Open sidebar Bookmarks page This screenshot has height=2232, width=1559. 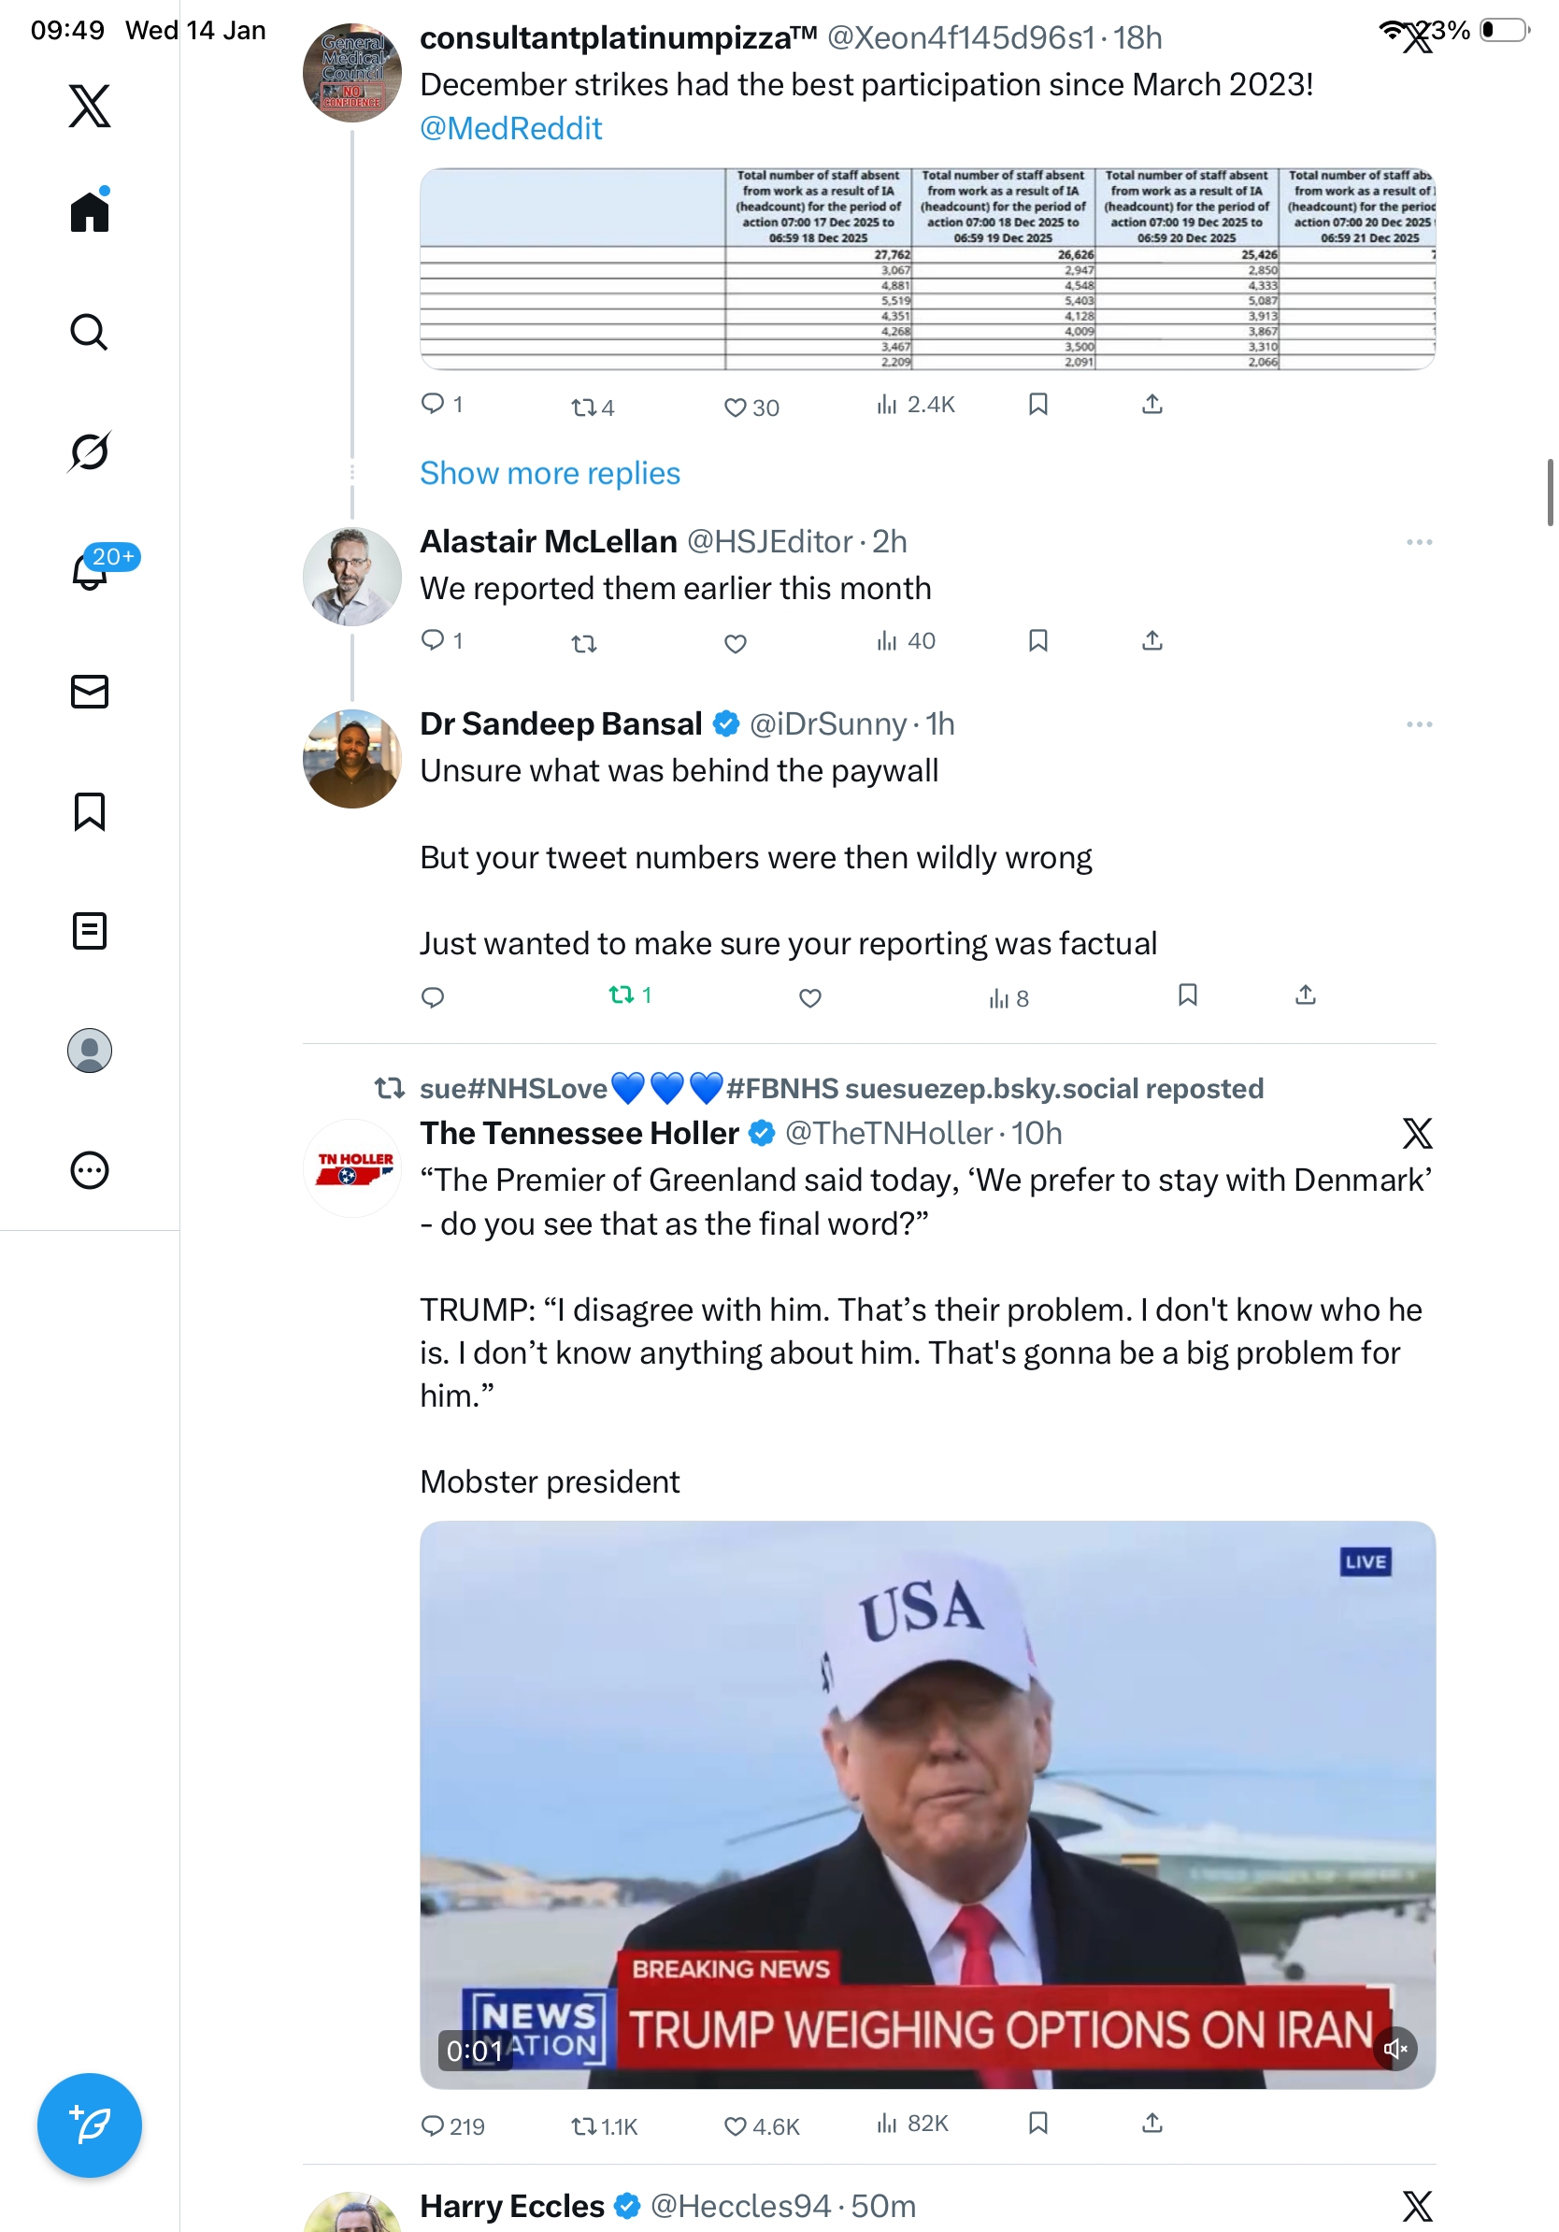(x=90, y=810)
